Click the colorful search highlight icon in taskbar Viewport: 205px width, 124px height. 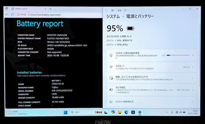pyautogui.click(x=98, y=112)
